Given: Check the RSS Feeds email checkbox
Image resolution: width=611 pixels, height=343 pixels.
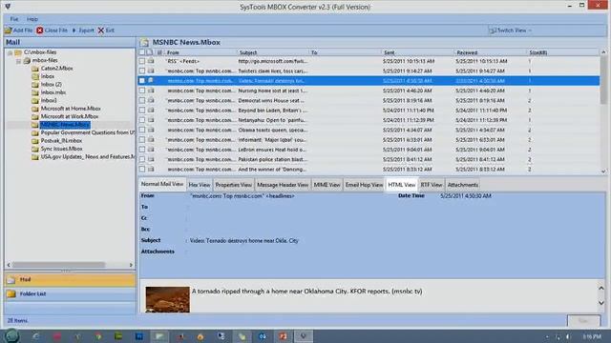Looking at the screenshot, I should pyautogui.click(x=142, y=61).
